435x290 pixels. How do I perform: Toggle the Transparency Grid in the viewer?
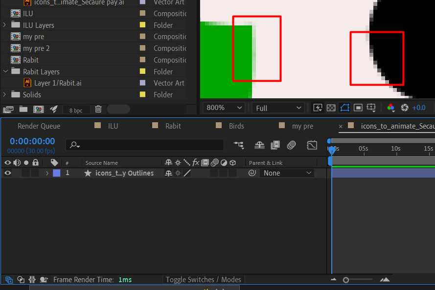pos(331,108)
